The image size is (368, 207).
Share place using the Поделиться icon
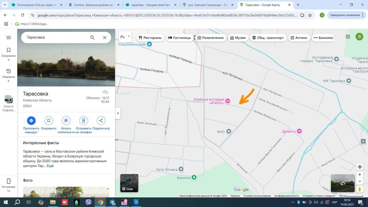click(101, 120)
